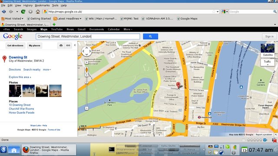Click the Sign in button
Image resolution: width=278 pixels, height=156 pixels.
[x=269, y=36]
